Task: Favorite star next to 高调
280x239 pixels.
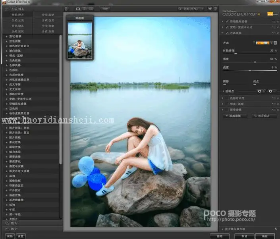Action: click(6, 176)
